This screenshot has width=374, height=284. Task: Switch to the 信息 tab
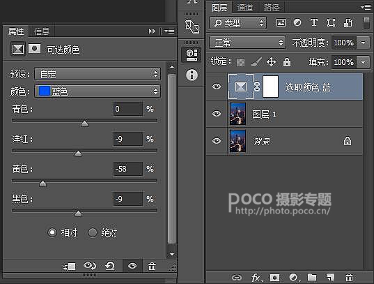point(42,31)
